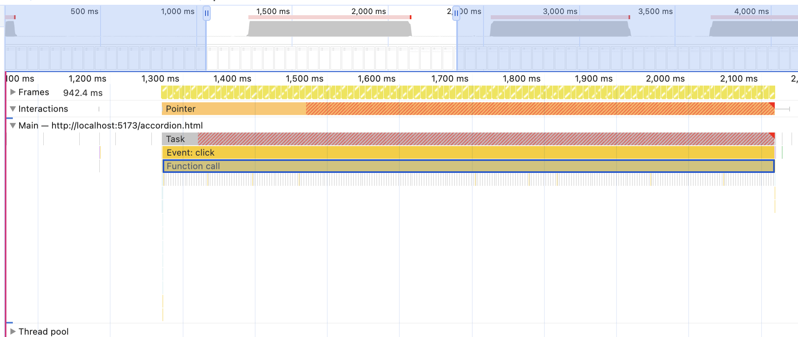
Task: Click red warning triangle on Pointer interaction
Action: pos(772,105)
